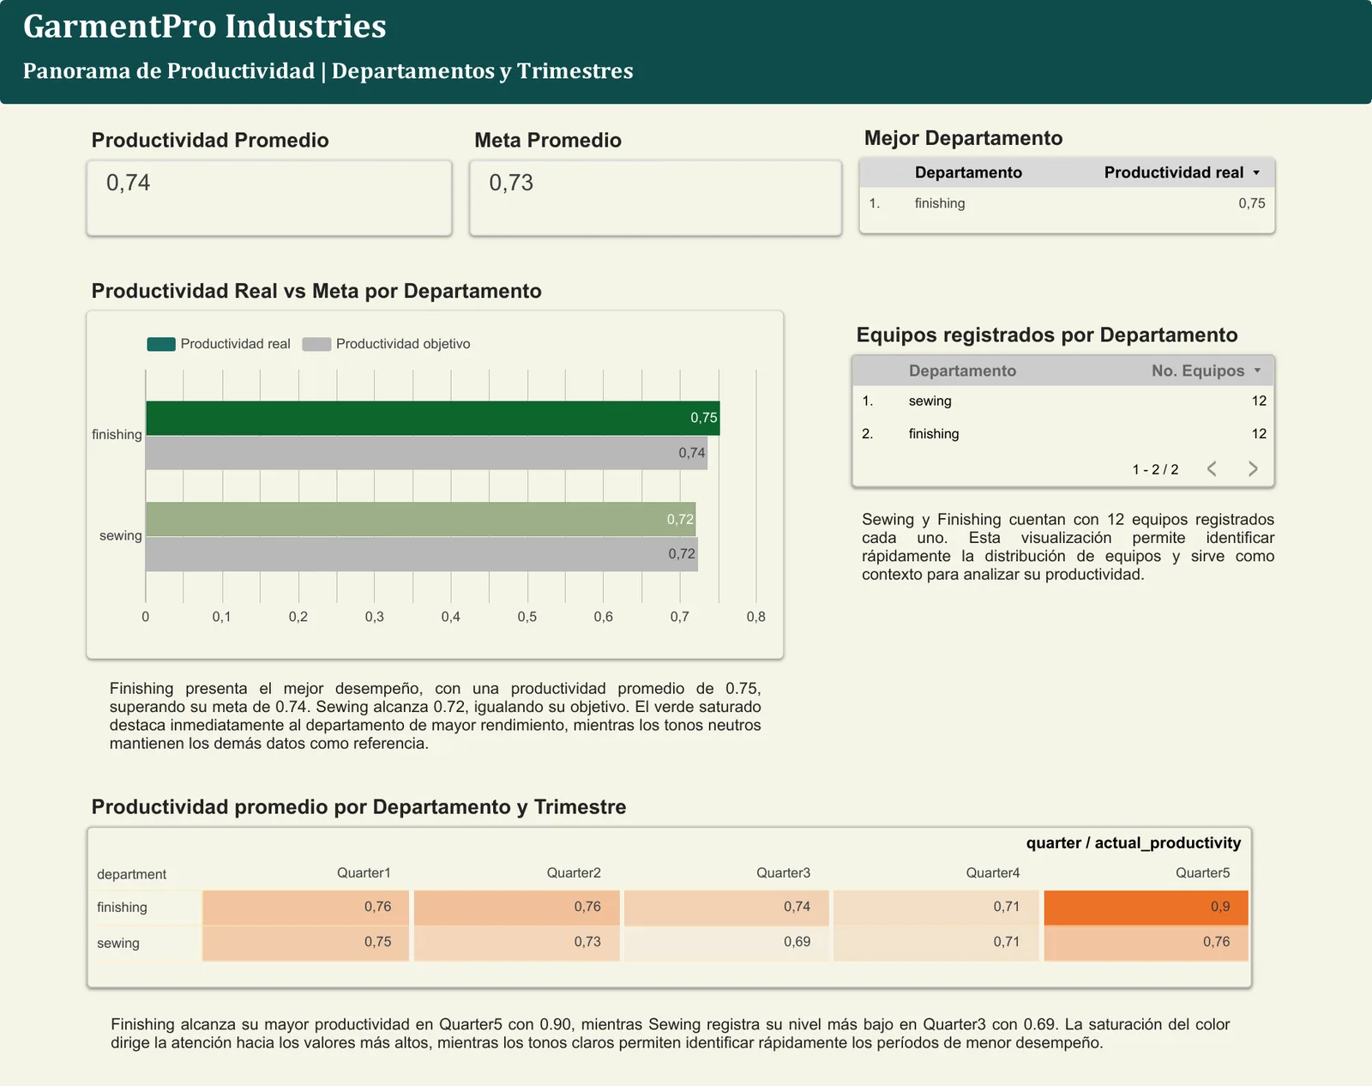
Task: Click the Meta Promedio scorecard 0,73
Action: pyautogui.click(x=655, y=198)
